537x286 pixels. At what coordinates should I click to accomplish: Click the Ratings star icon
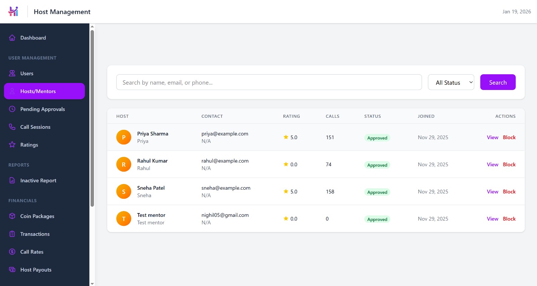[x=12, y=145]
